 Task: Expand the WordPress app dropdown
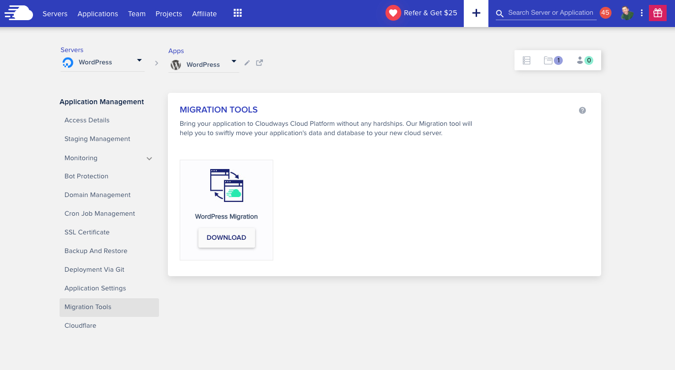pos(234,62)
